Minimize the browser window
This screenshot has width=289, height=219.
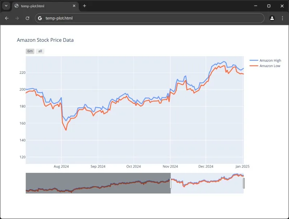(256, 6)
